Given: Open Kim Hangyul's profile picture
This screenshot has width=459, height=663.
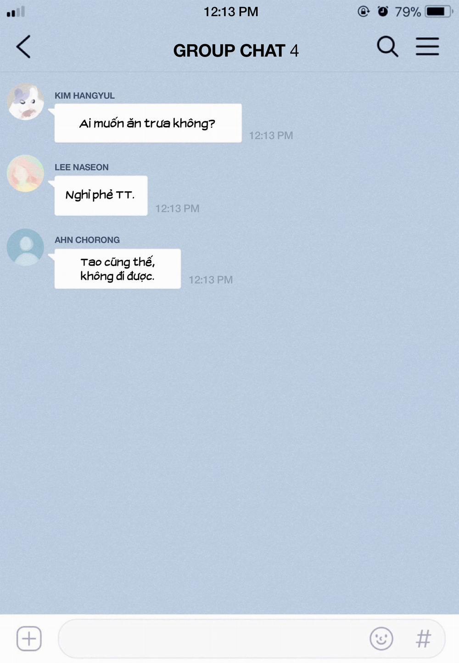Looking at the screenshot, I should tap(26, 102).
